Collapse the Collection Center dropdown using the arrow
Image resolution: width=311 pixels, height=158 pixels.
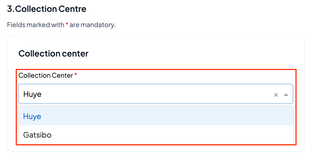[286, 95]
